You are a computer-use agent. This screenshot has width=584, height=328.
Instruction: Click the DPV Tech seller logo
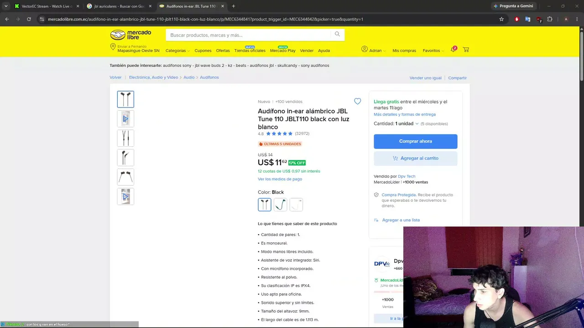[x=382, y=264]
